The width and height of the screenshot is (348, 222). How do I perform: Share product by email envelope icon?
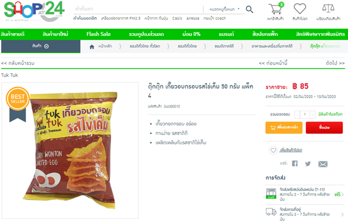point(322,164)
